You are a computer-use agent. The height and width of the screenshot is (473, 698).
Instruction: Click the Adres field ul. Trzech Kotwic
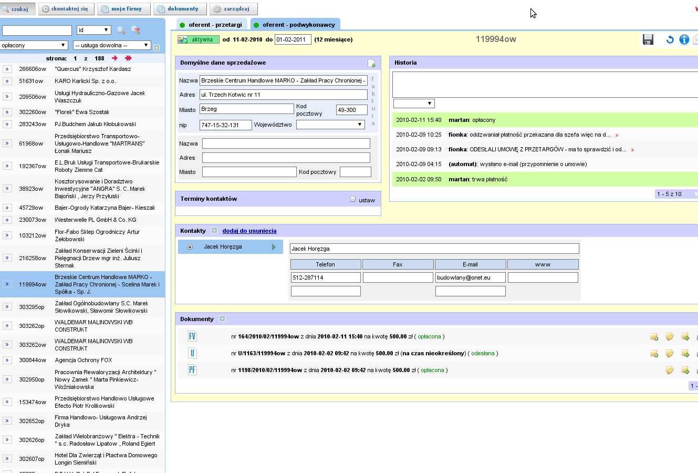284,95
